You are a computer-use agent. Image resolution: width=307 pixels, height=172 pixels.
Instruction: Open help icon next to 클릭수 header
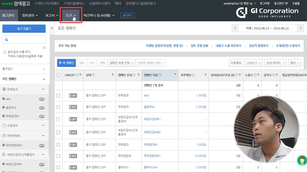[274, 75]
